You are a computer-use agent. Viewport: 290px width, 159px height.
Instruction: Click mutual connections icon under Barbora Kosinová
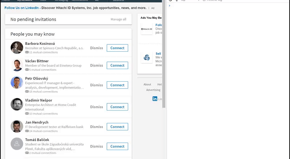tap(27, 52)
